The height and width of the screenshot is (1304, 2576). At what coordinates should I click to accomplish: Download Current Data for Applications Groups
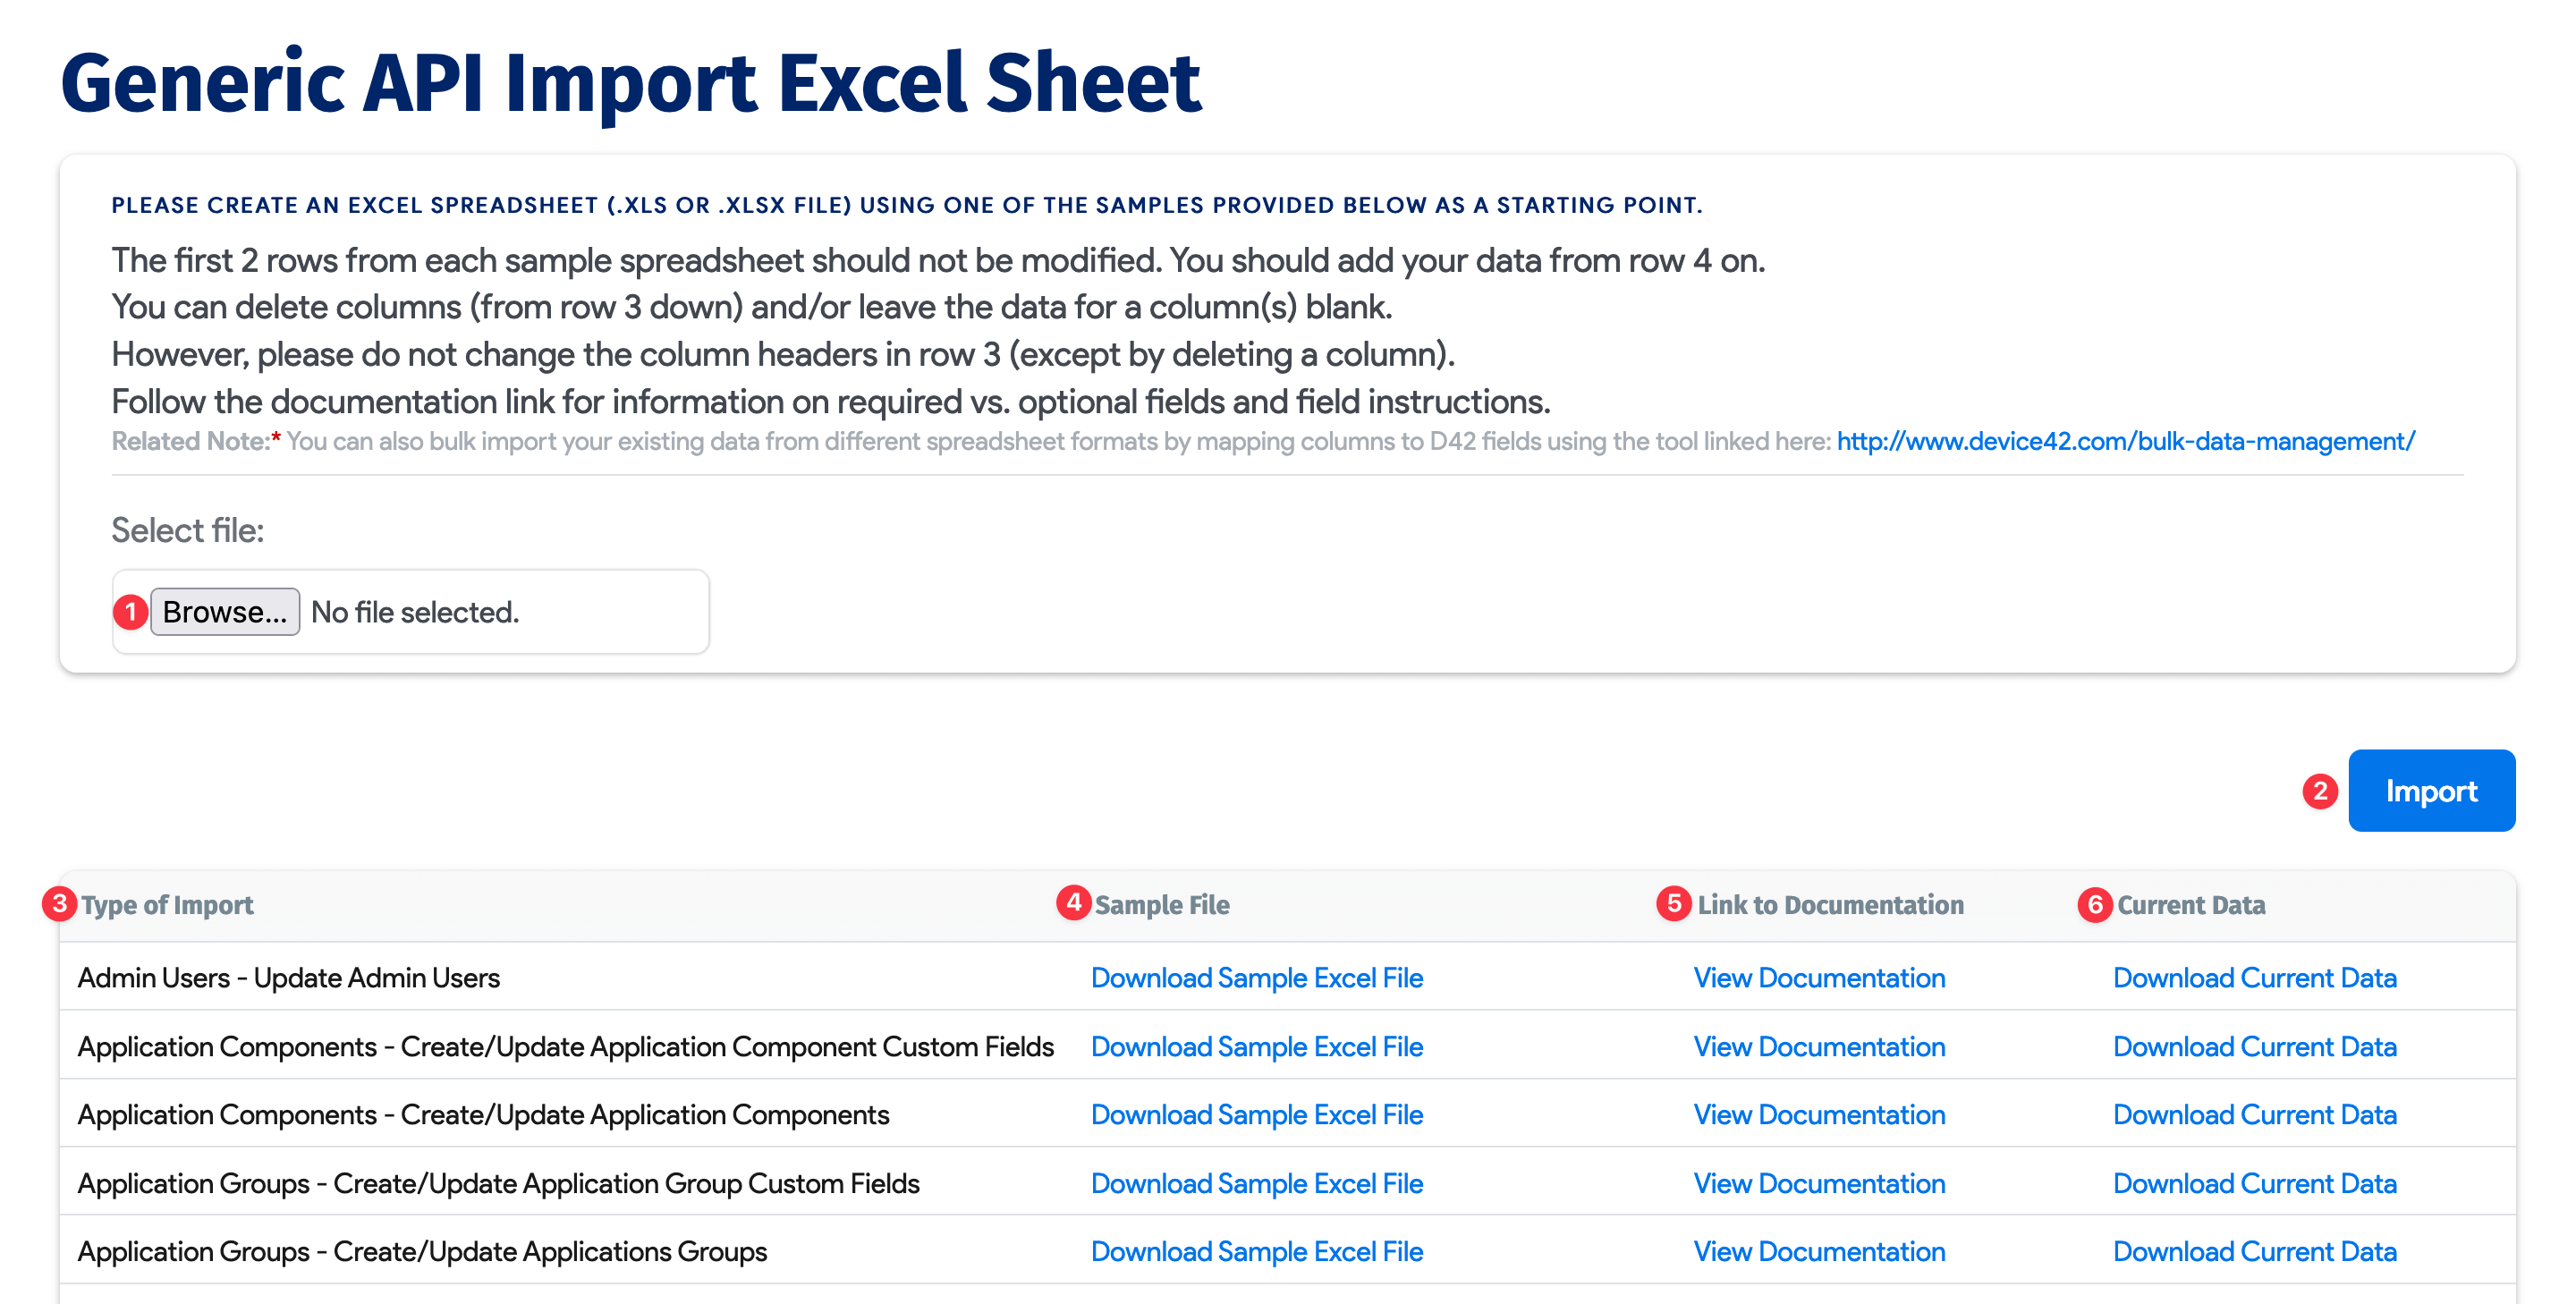pos(2254,1251)
